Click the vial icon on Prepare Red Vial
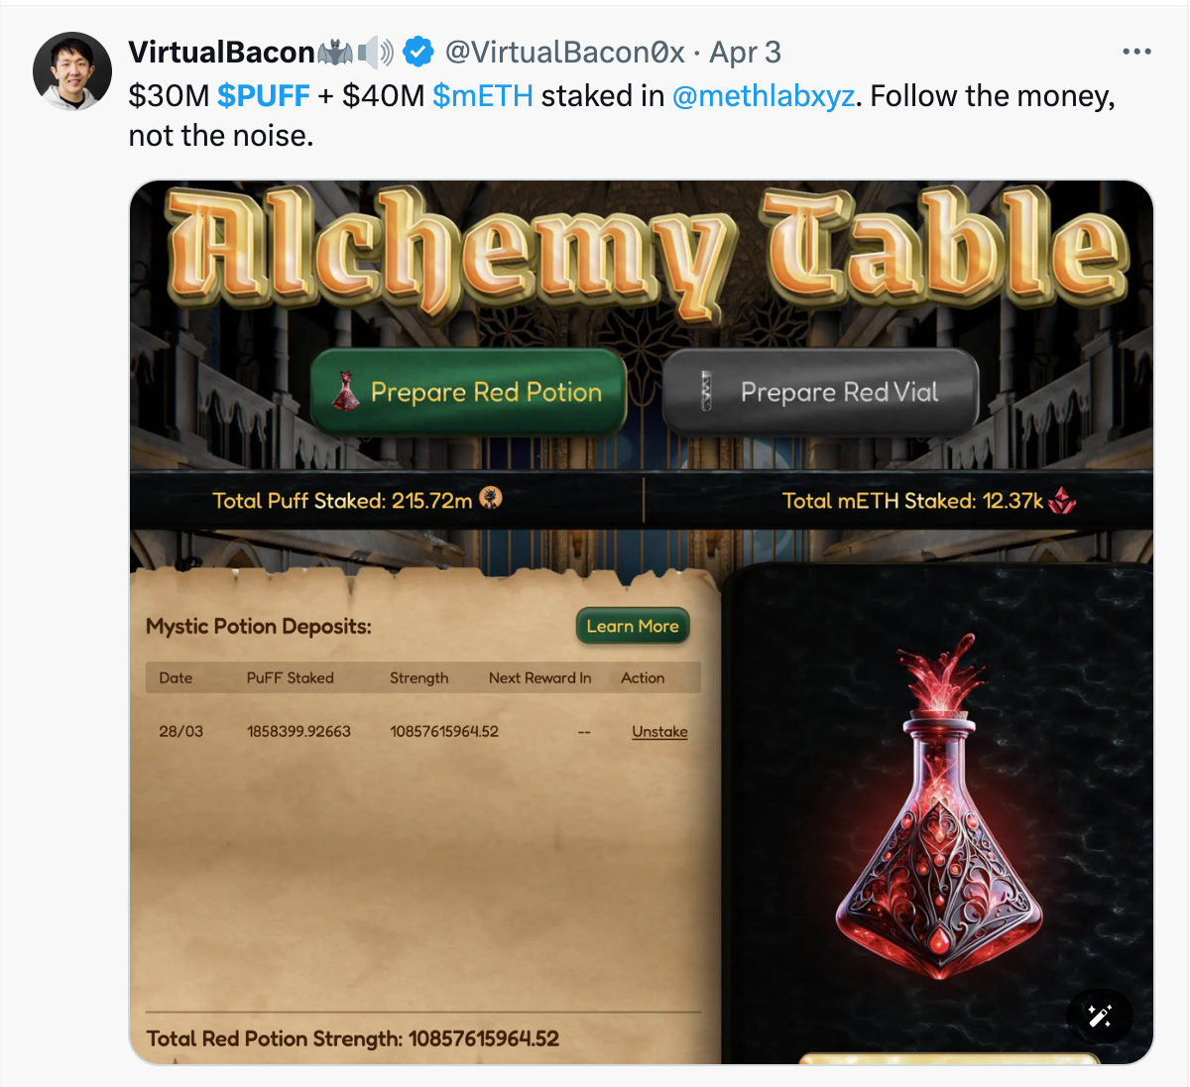 coord(706,392)
